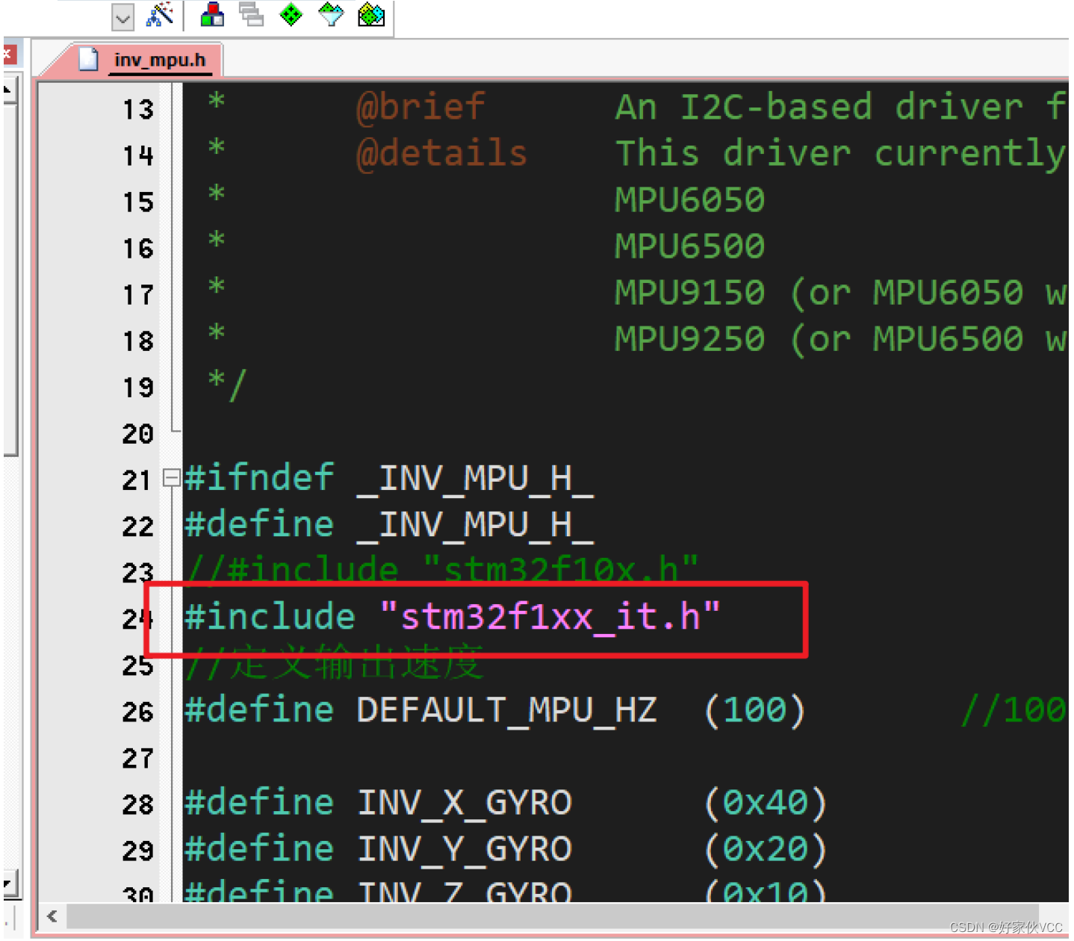
Task: Click the "An I2C-based driver" comment text
Action: [819, 107]
